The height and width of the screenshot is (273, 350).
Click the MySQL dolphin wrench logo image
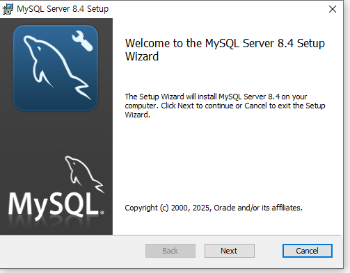(56, 68)
